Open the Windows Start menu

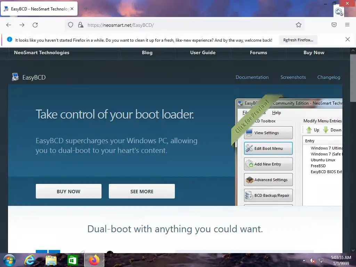coord(9,260)
